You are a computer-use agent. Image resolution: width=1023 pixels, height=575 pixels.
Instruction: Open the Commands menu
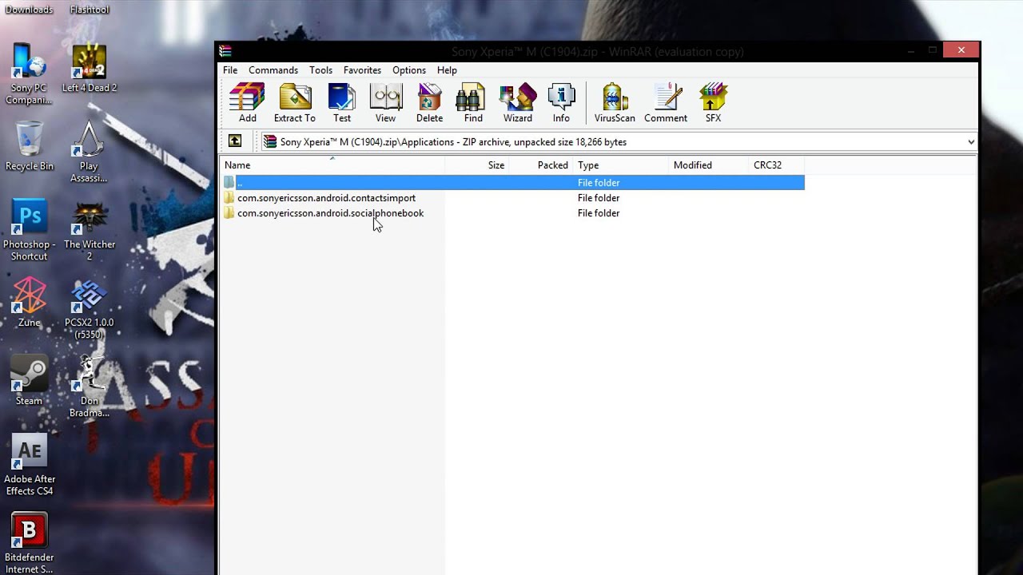pos(273,70)
